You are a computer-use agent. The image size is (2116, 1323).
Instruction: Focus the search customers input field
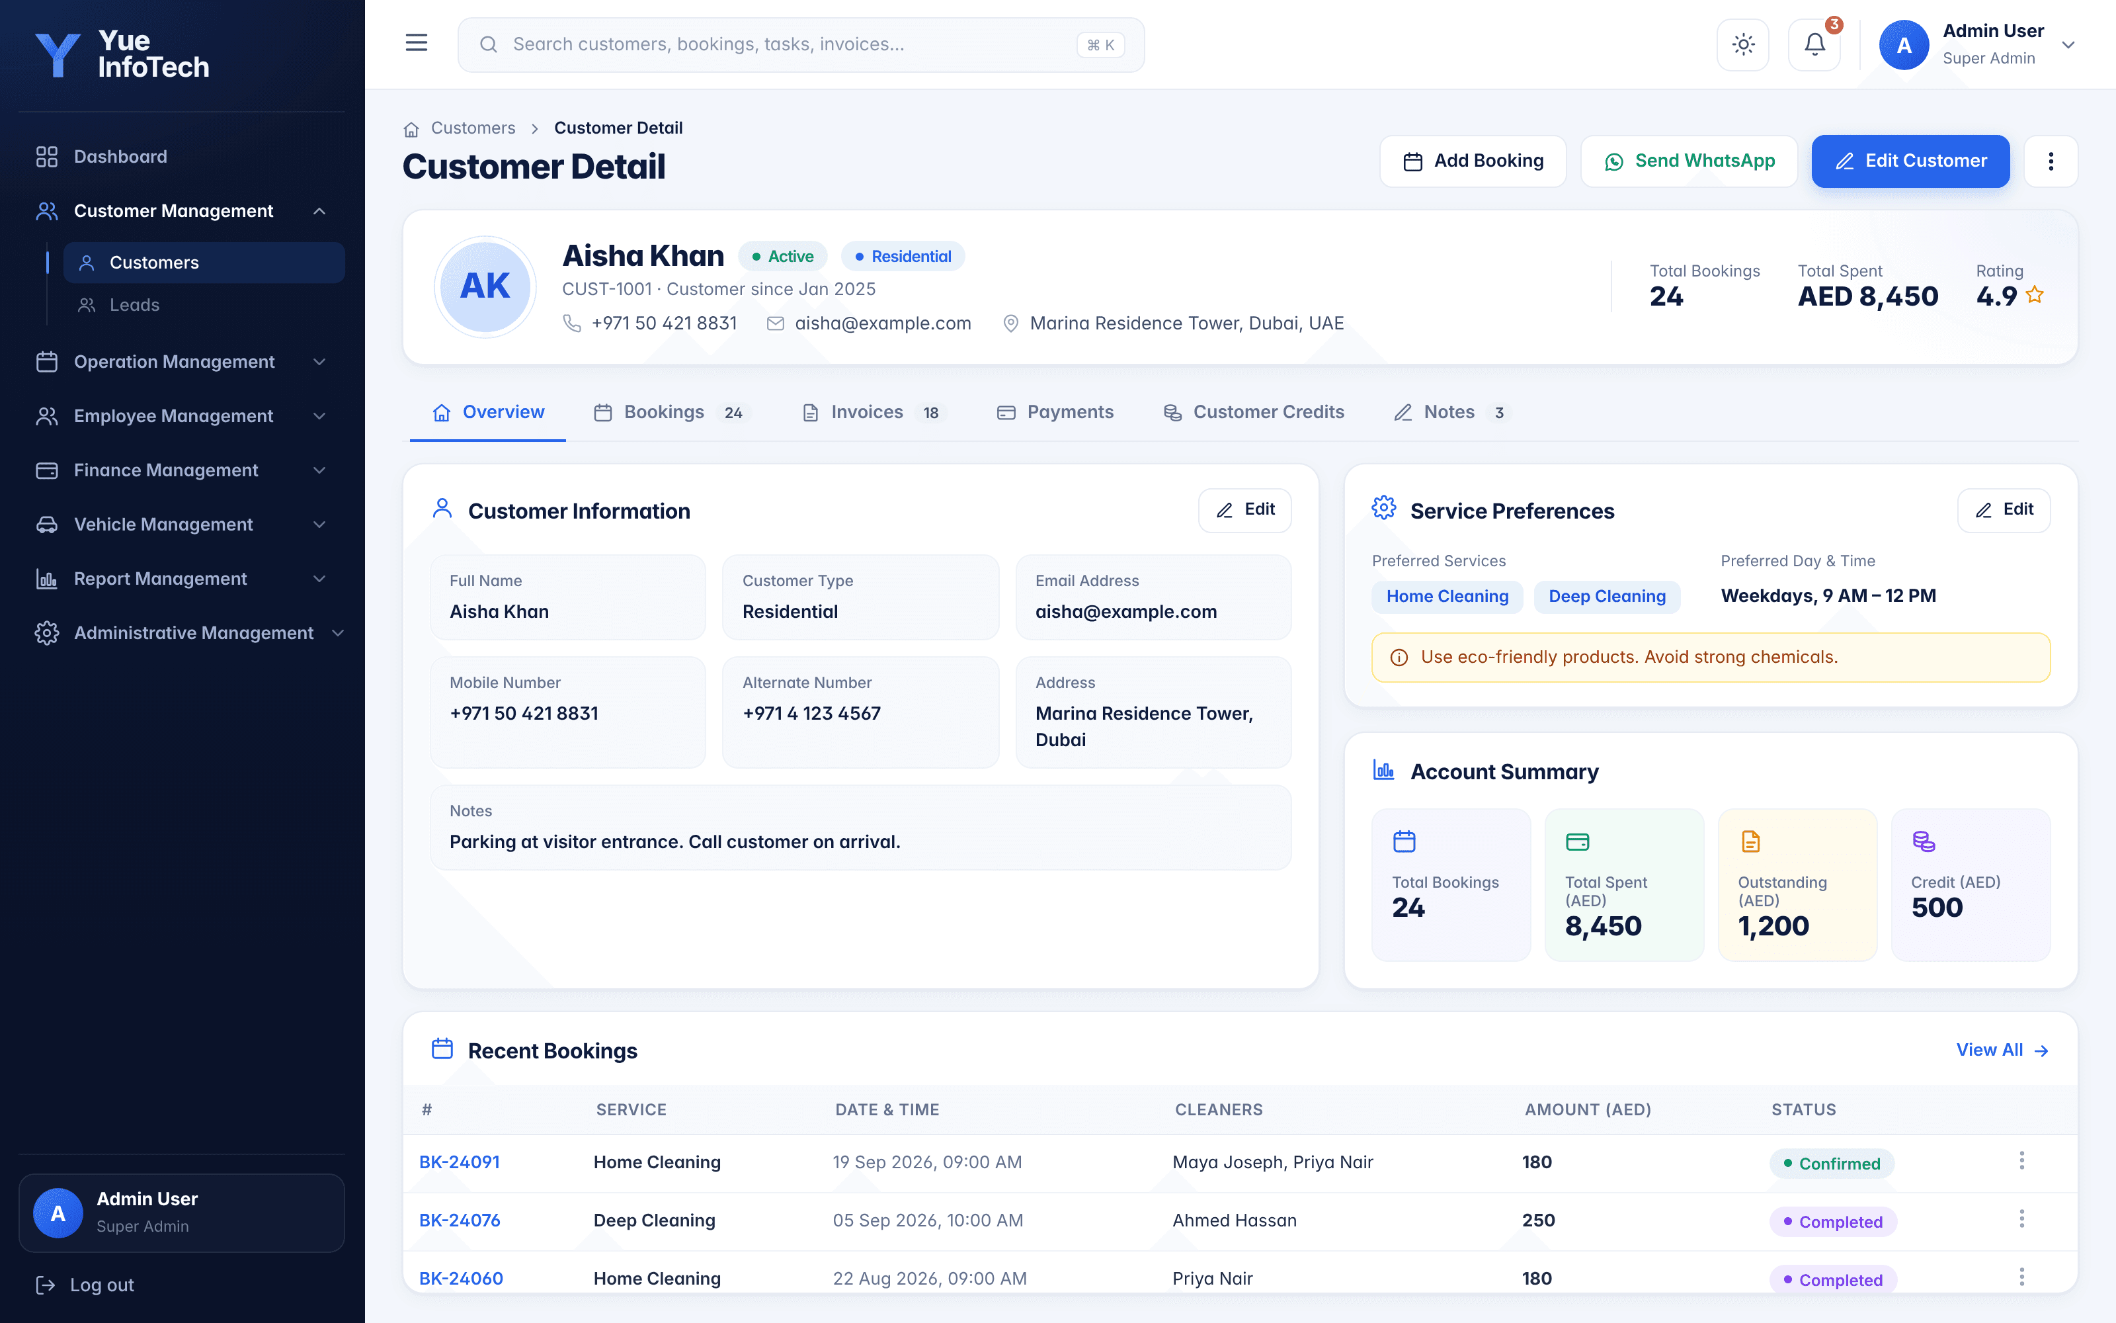coord(801,44)
